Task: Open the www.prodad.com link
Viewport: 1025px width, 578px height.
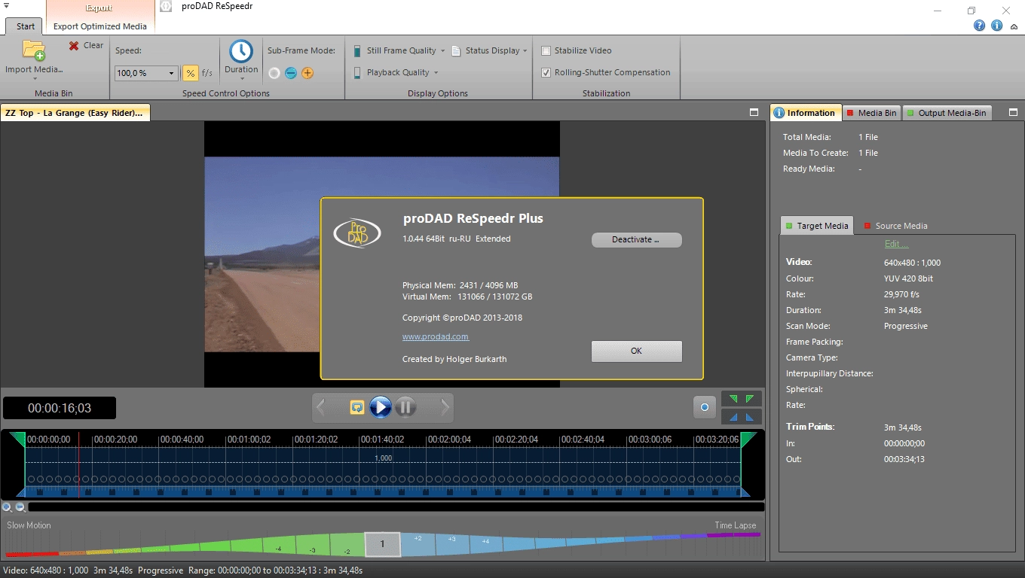Action: coord(436,336)
